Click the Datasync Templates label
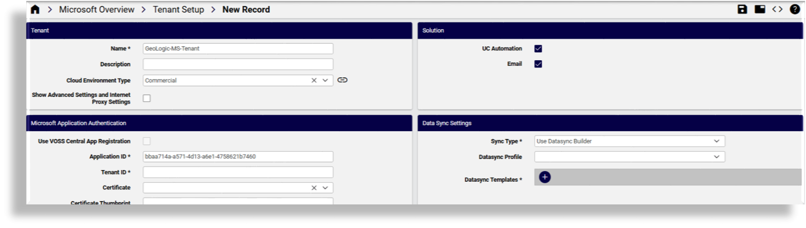The height and width of the screenshot is (228, 806). [493, 179]
